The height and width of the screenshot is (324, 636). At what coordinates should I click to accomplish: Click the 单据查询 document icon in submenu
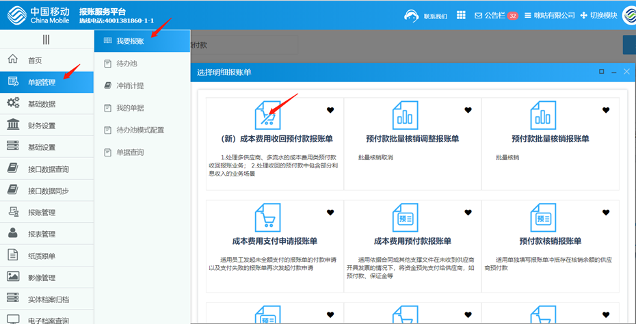point(107,152)
